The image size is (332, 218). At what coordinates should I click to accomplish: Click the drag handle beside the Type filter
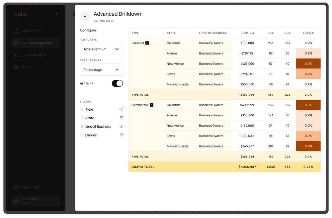point(81,109)
